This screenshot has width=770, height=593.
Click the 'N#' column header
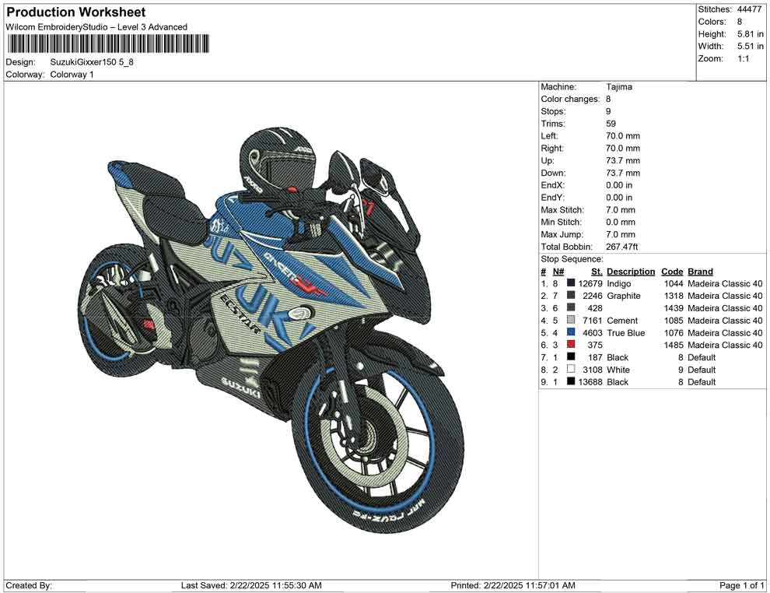click(x=558, y=272)
